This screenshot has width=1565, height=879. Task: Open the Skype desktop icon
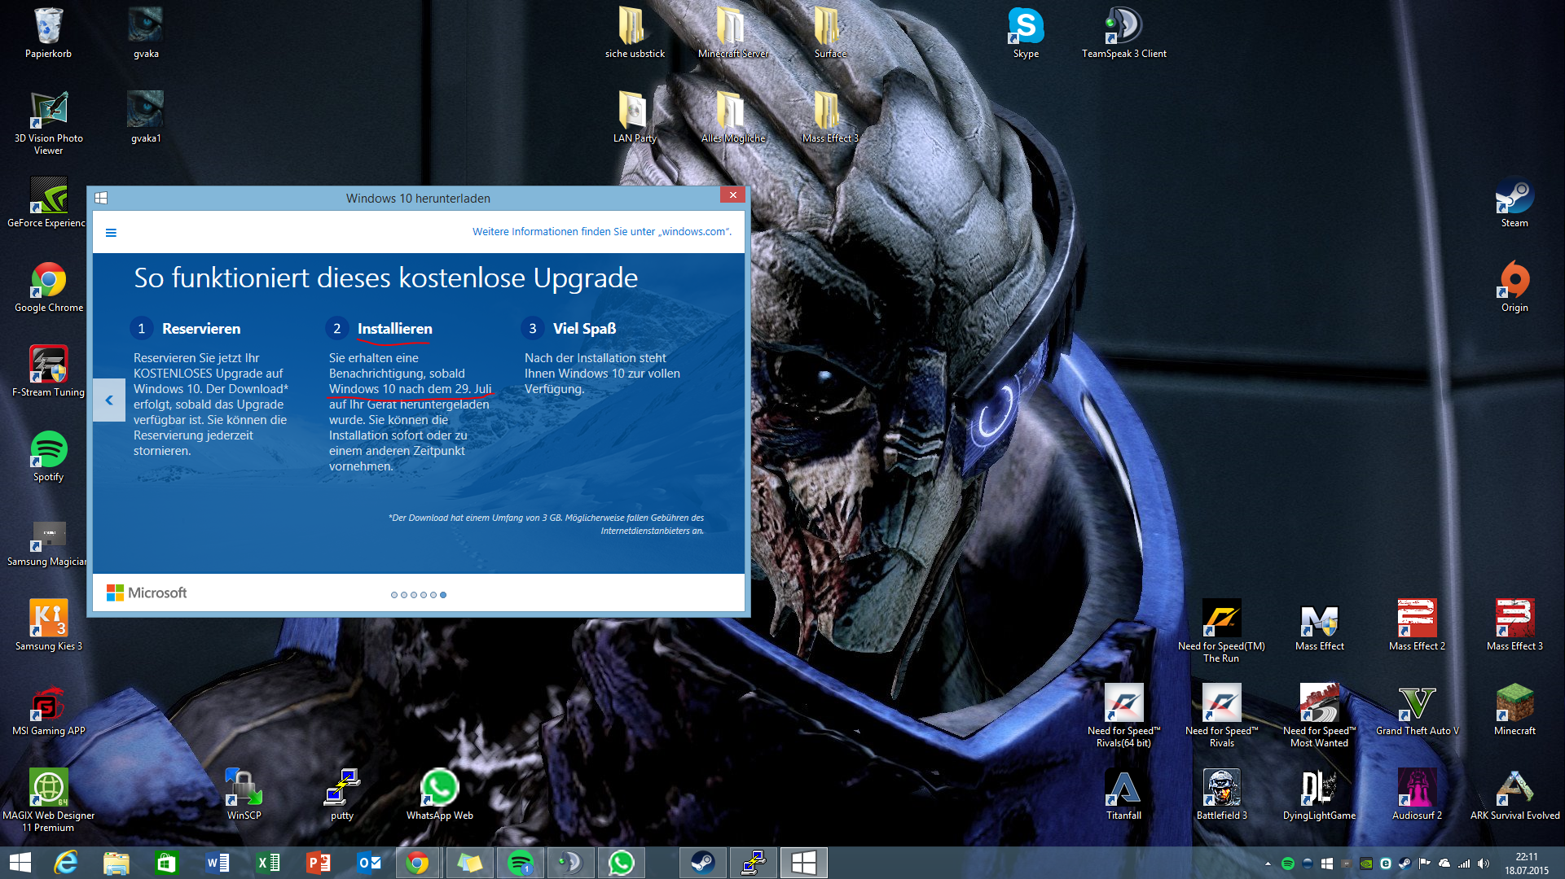[1026, 27]
